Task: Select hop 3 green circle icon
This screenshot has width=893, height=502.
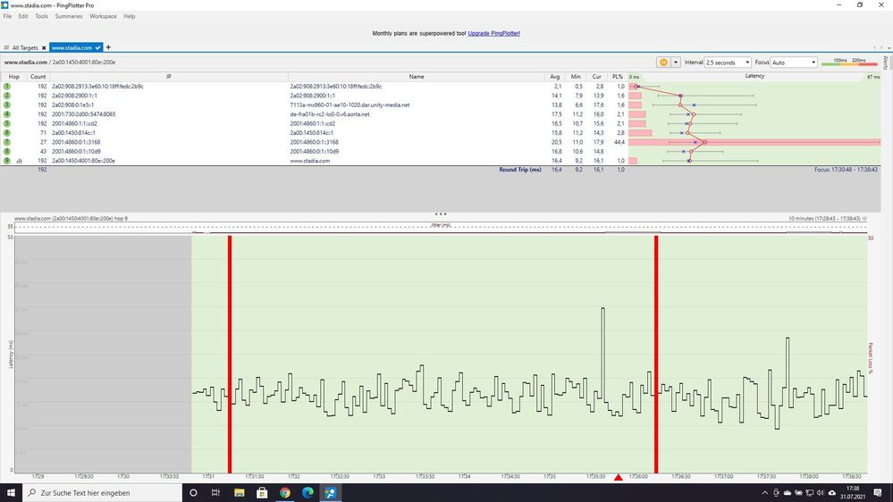Action: tap(7, 105)
